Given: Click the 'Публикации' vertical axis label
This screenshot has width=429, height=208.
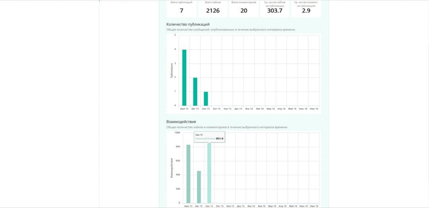Looking at the screenshot, I should pyautogui.click(x=172, y=70).
